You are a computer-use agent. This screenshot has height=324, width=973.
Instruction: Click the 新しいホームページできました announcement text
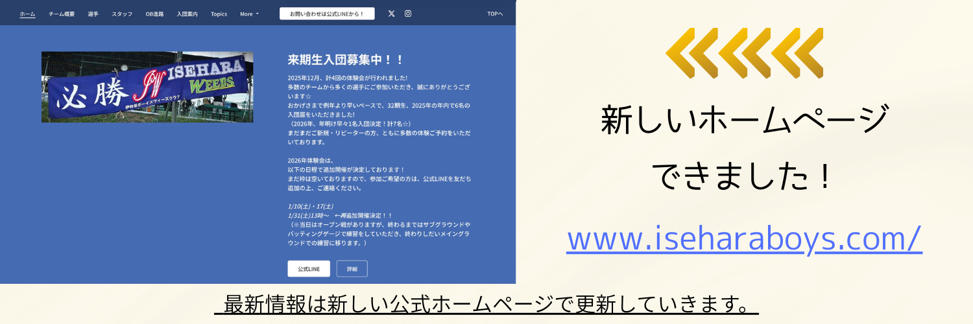coord(744,148)
